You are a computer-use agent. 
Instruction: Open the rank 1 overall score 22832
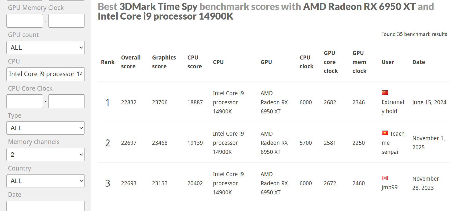[129, 102]
